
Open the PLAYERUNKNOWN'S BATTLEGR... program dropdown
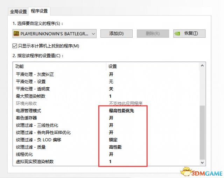pos(55,34)
